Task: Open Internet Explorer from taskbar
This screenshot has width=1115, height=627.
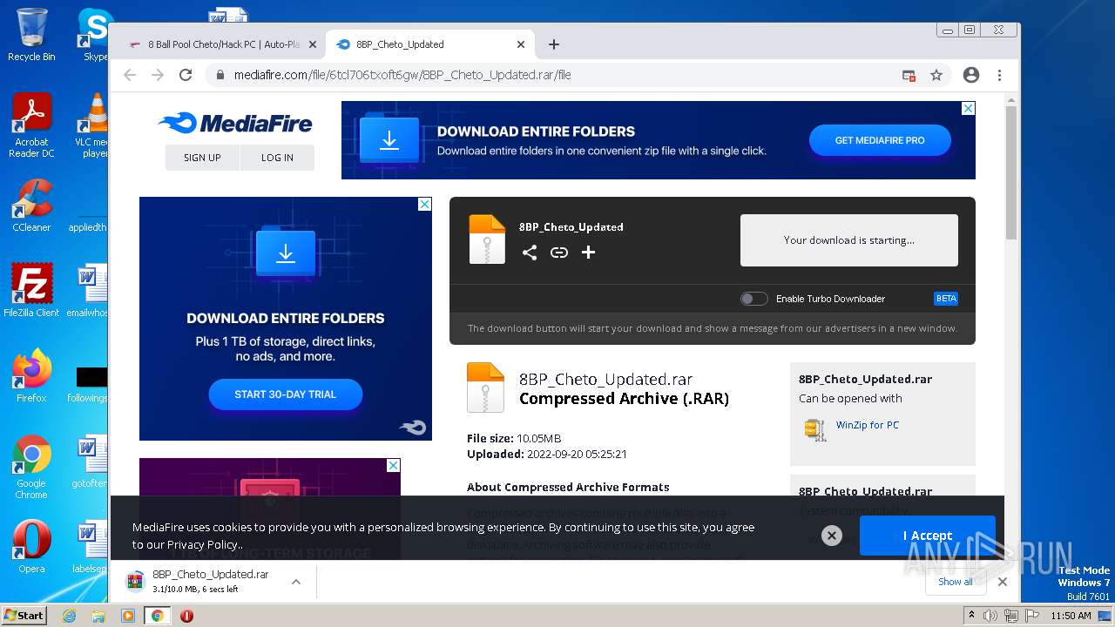Action: tap(70, 615)
